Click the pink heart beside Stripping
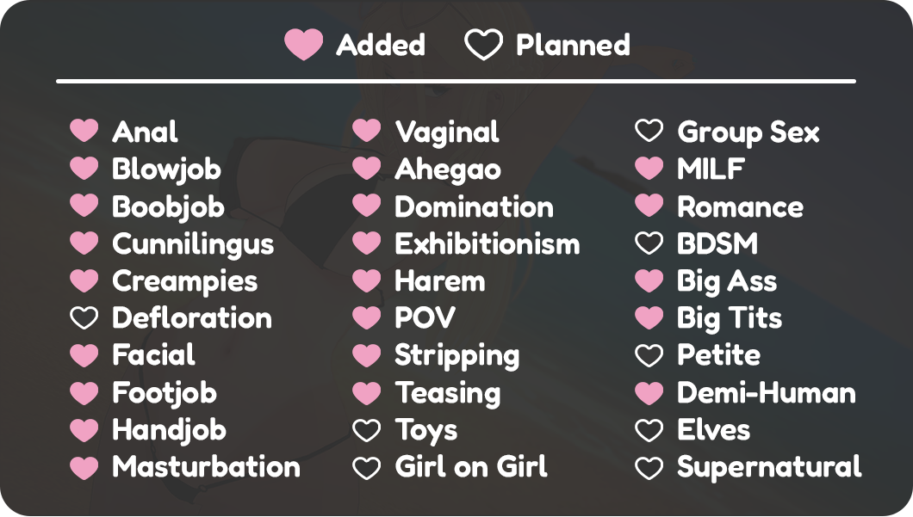This screenshot has width=913, height=517. tap(366, 355)
